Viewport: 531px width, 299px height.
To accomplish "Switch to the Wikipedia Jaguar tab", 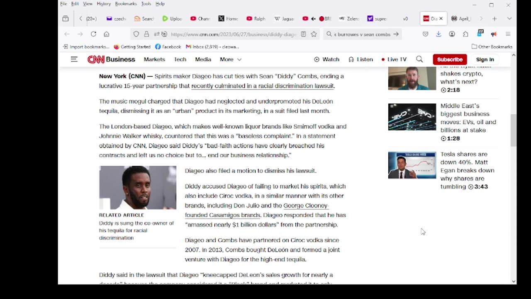I will (x=284, y=19).
